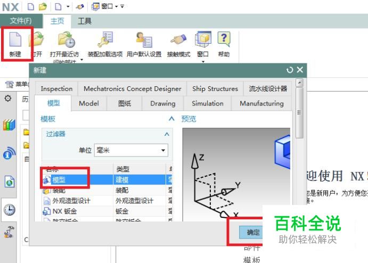The width and height of the screenshot is (368, 263).
Task: Open the 菜单 menu button
Action: (18, 84)
